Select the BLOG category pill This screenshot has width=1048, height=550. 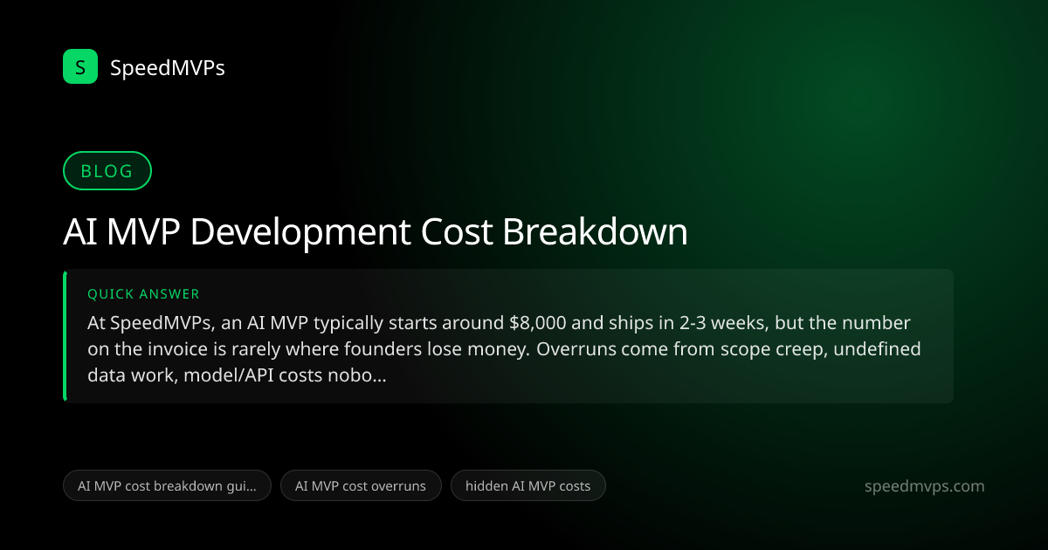pos(107,171)
